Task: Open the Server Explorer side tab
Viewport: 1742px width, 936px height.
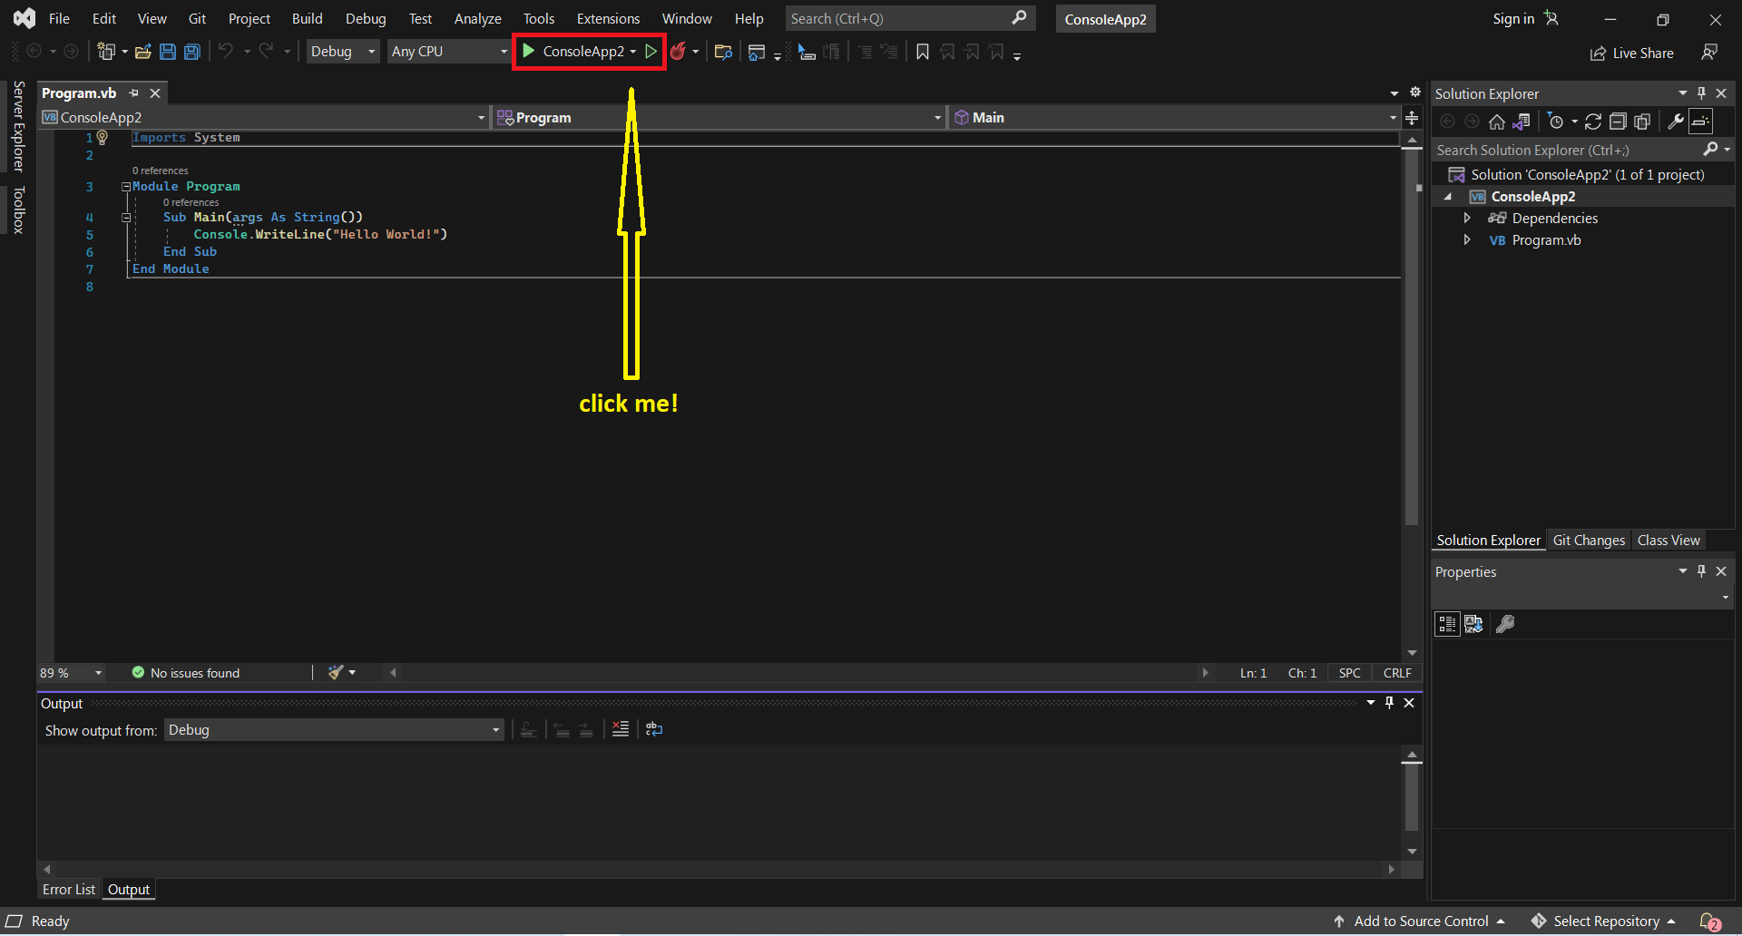Action: [x=18, y=126]
